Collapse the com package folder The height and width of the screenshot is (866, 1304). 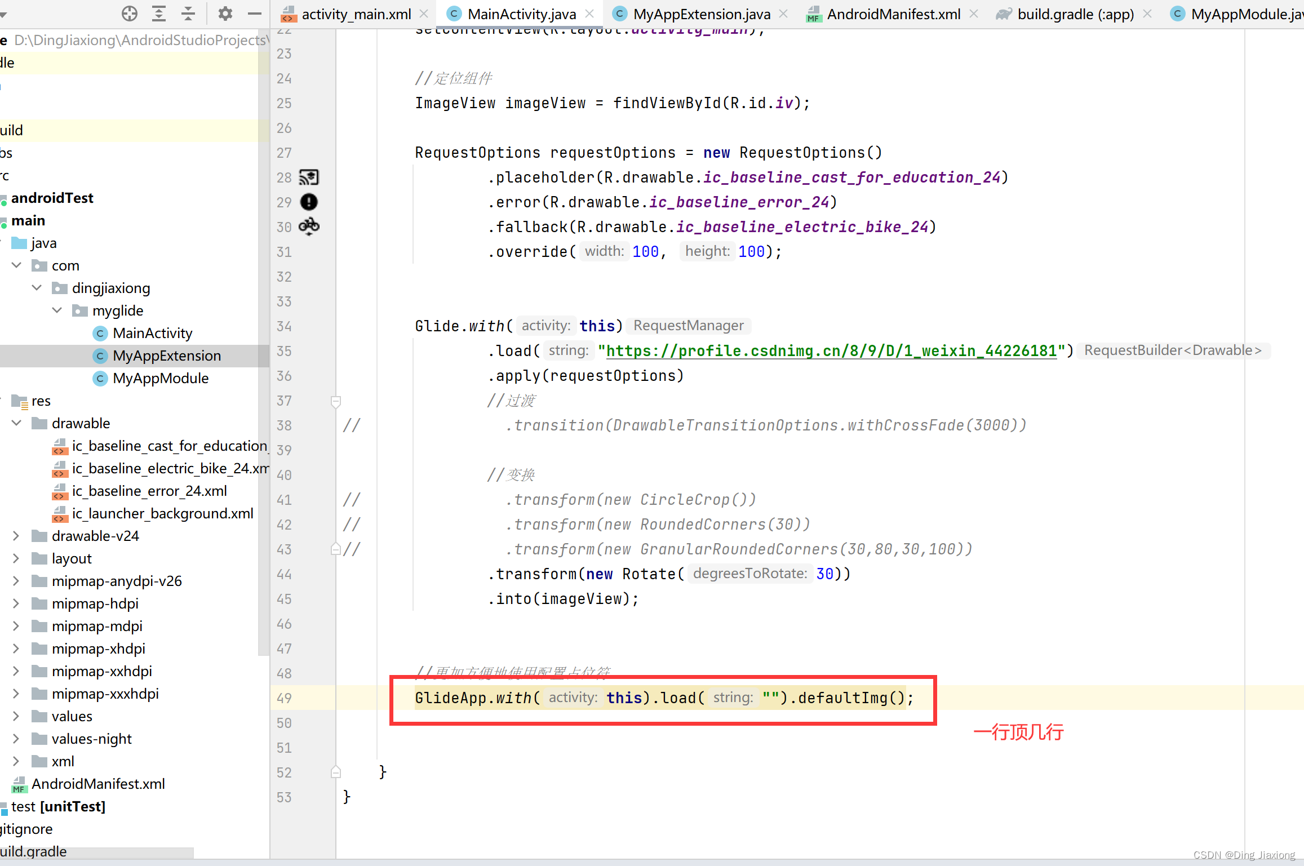click(17, 265)
